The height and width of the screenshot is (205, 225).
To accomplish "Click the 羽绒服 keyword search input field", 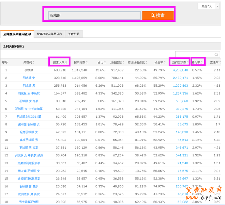I will click(94, 15).
